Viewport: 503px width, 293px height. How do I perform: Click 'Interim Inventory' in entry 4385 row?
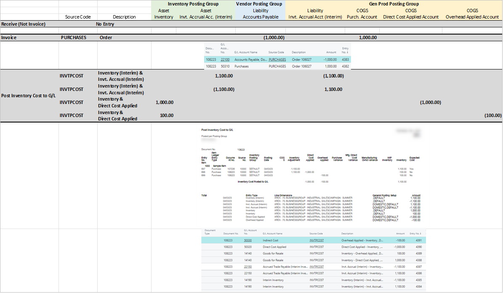pos(273,280)
